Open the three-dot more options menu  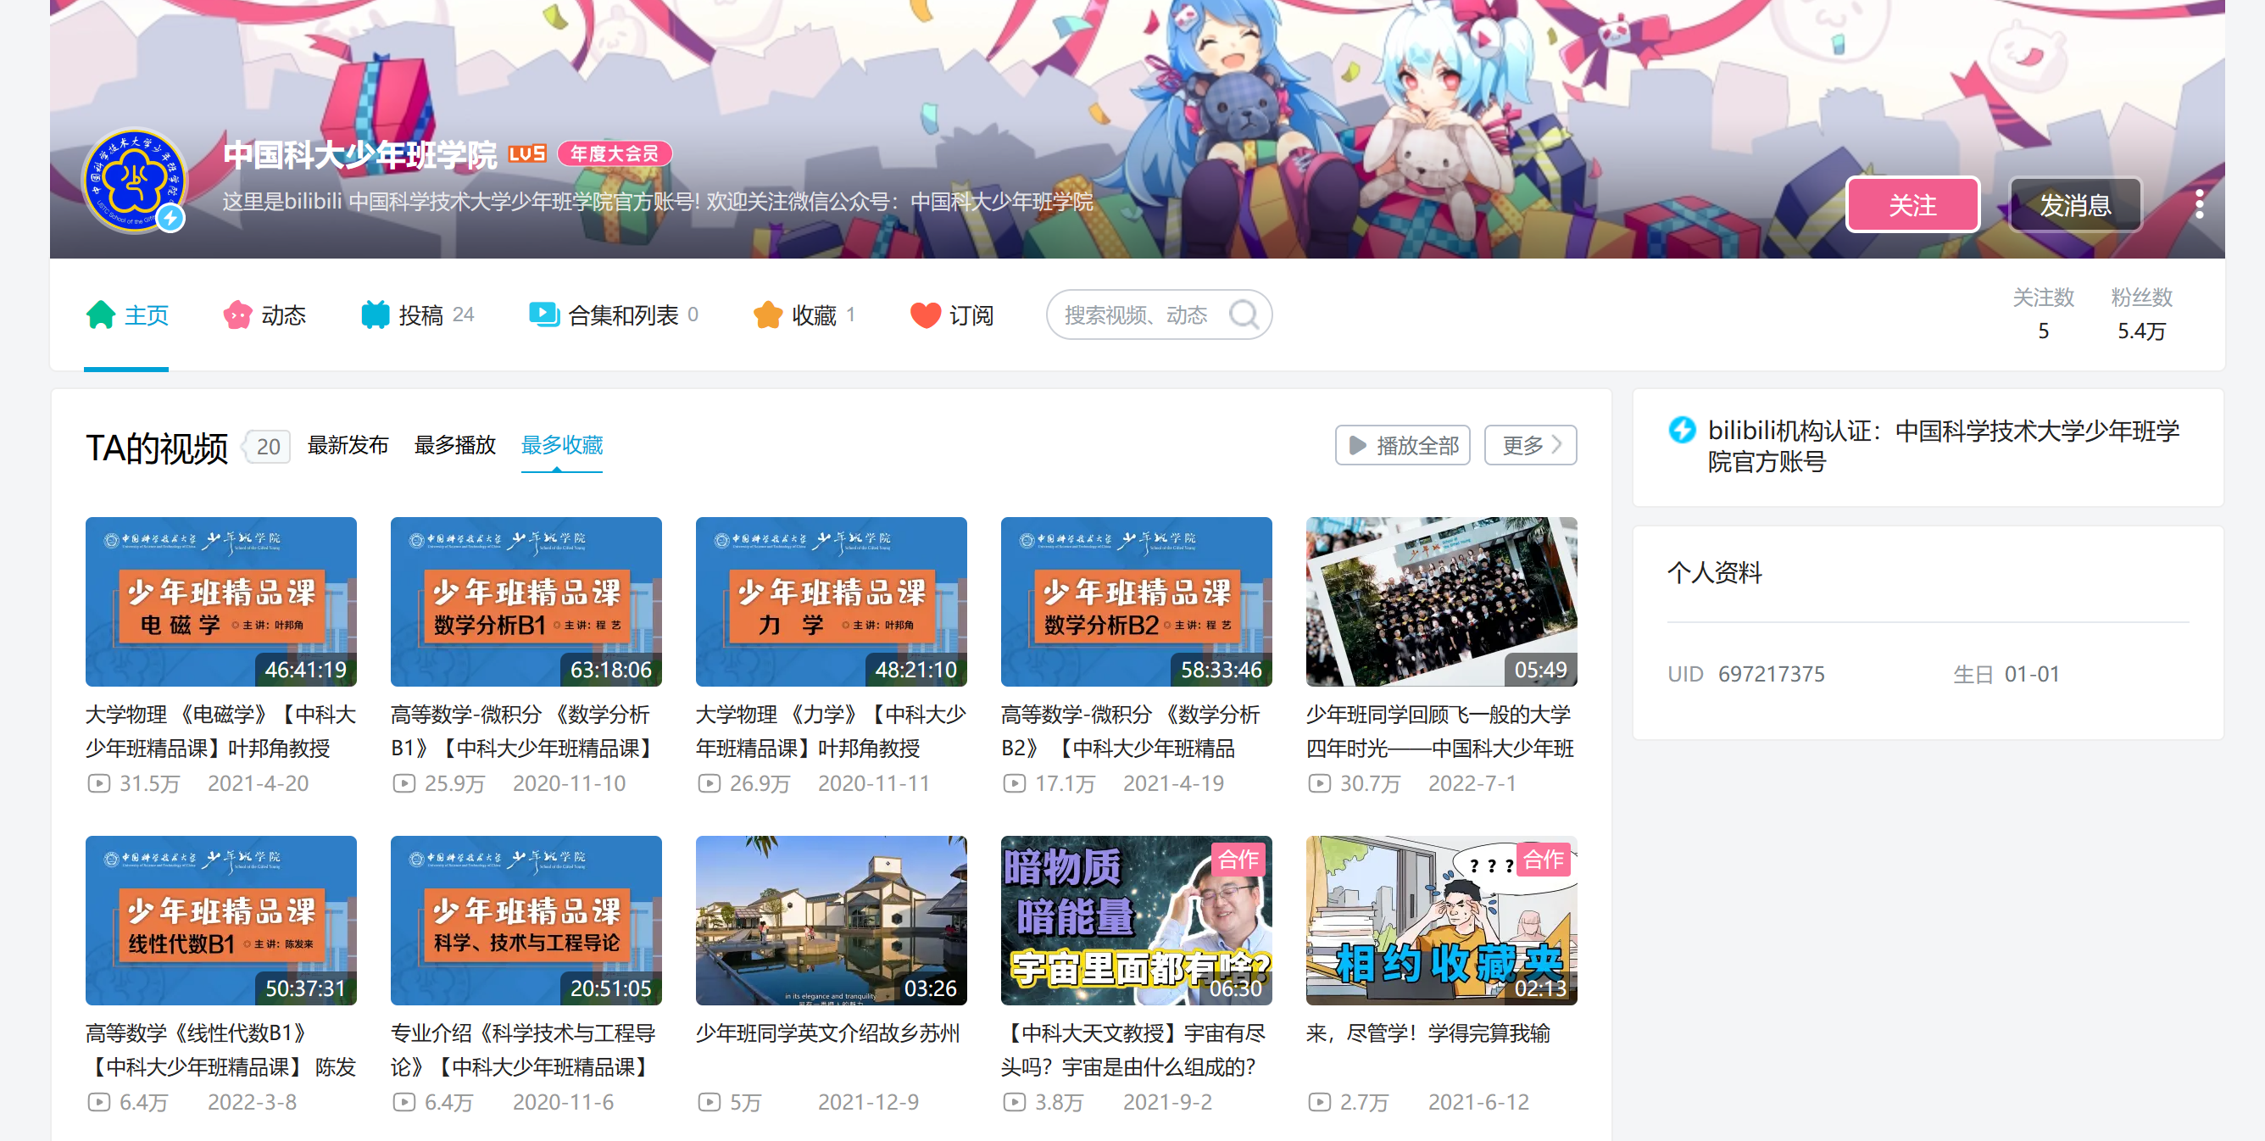pos(2199,204)
